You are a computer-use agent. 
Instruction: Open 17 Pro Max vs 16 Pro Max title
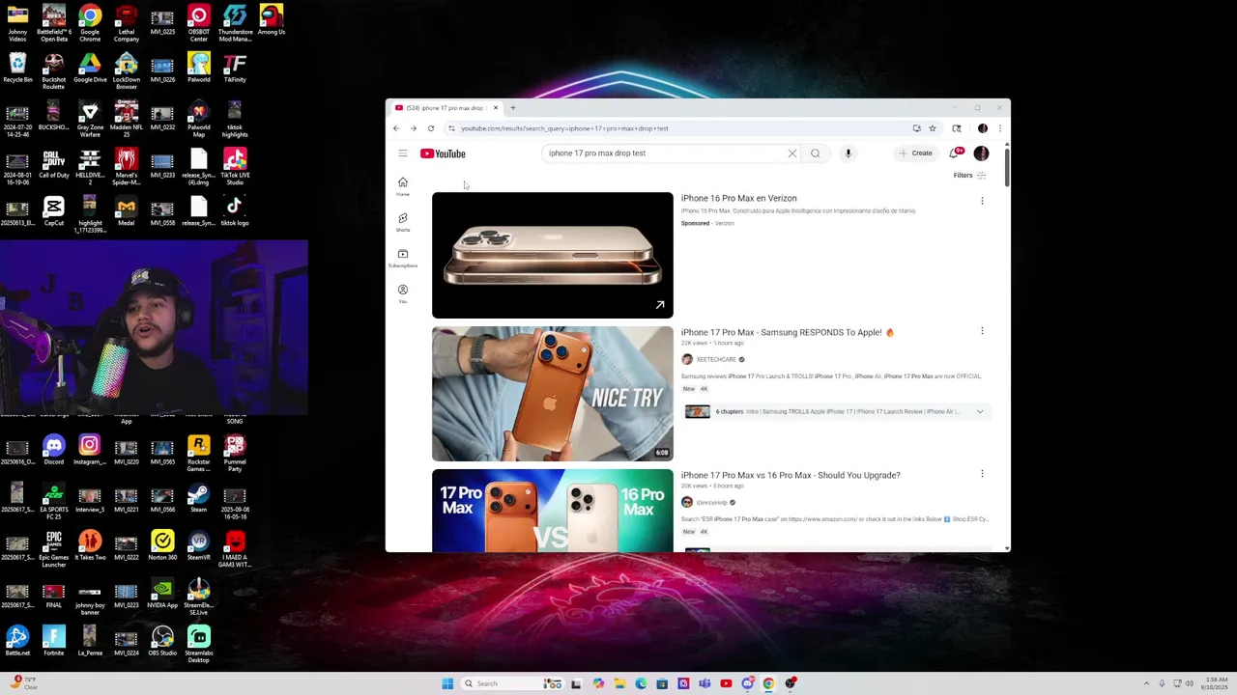[x=791, y=476]
